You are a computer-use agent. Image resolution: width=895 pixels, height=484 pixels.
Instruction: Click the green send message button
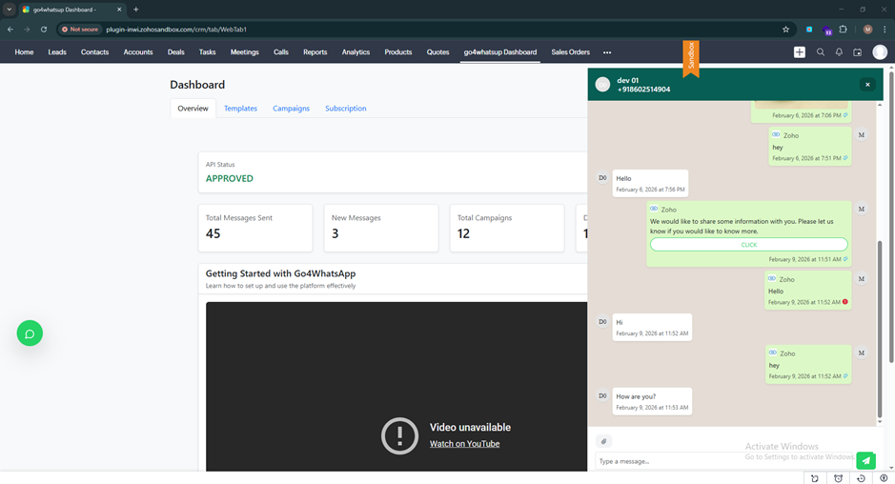click(x=865, y=460)
